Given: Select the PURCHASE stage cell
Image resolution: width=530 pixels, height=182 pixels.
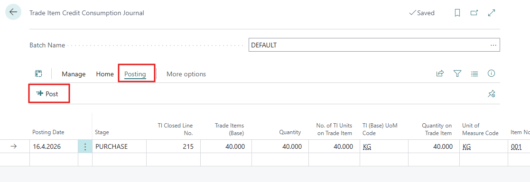Looking at the screenshot, I should pyautogui.click(x=119, y=146).
